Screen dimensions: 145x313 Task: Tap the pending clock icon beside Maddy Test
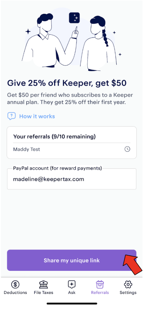pos(127,149)
